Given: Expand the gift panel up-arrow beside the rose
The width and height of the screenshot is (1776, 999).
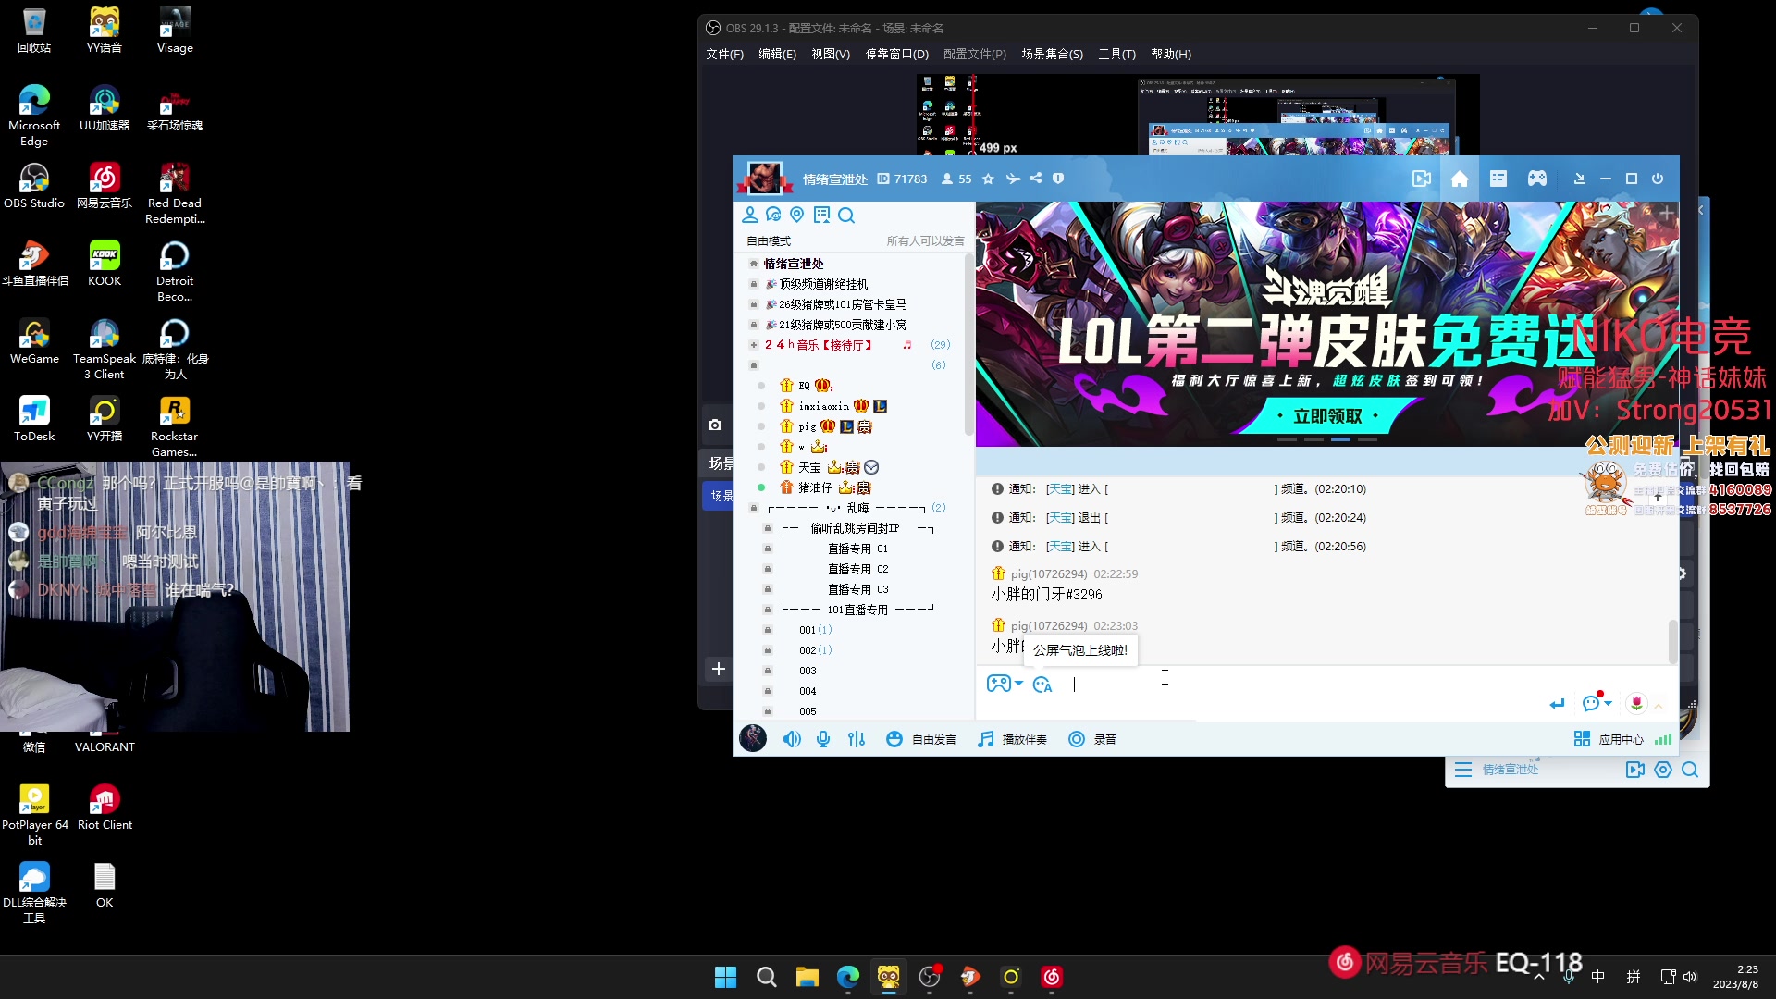Looking at the screenshot, I should coord(1659,706).
